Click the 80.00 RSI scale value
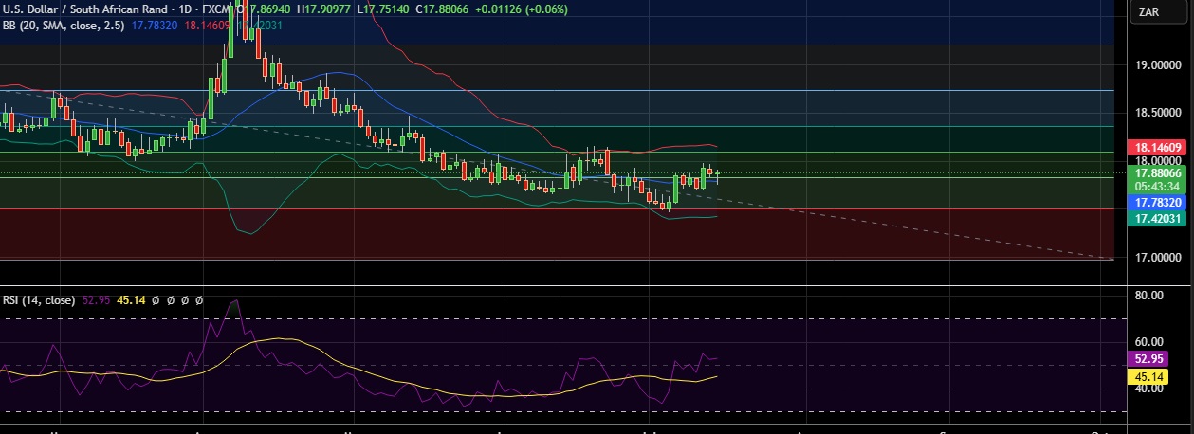This screenshot has width=1194, height=434. (1148, 296)
